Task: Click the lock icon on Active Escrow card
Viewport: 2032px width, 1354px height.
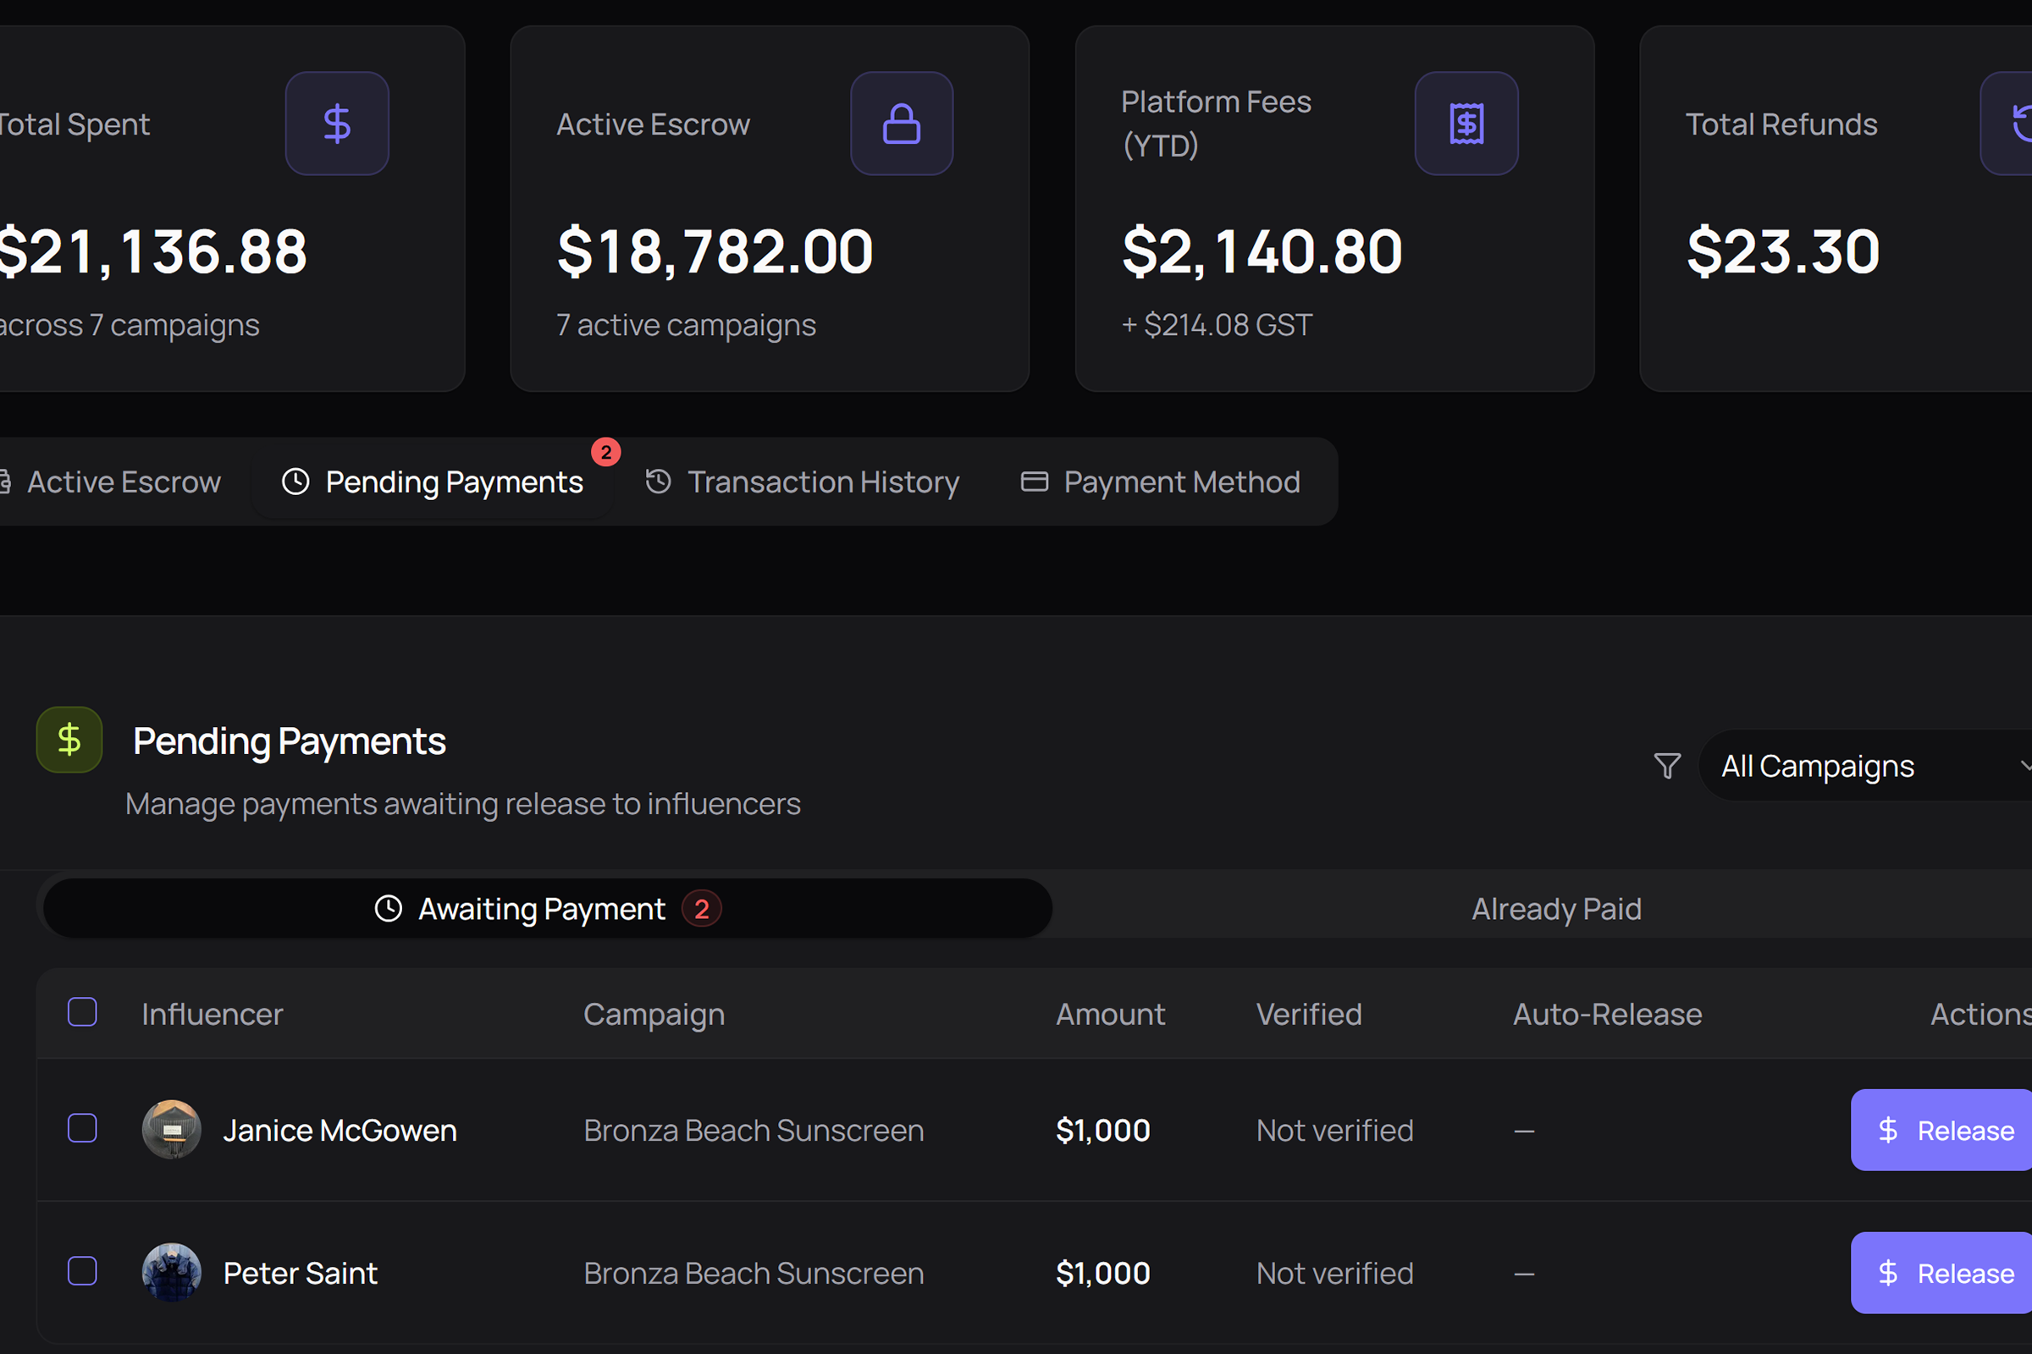Action: [x=901, y=124]
